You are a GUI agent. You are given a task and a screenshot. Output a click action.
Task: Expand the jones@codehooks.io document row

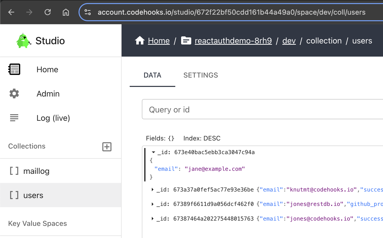click(x=152, y=219)
